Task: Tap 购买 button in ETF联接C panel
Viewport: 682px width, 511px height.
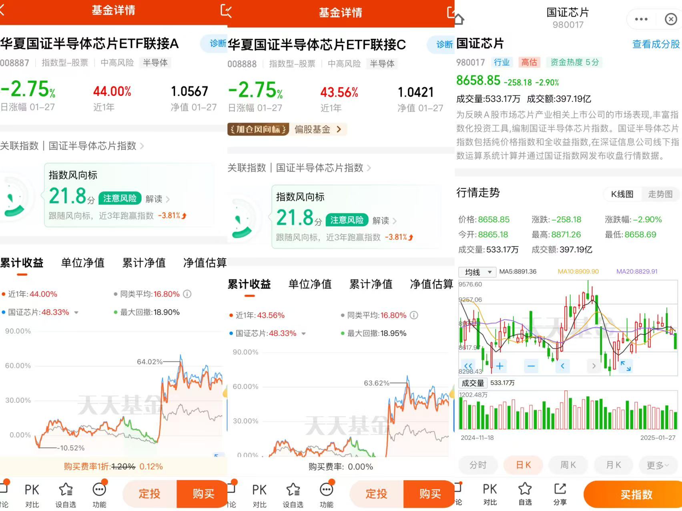Action: pos(430,494)
